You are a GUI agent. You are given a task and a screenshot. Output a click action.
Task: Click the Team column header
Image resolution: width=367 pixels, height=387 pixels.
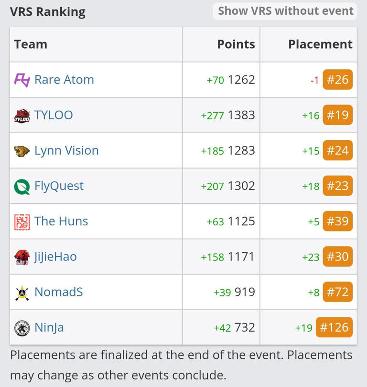(31, 44)
